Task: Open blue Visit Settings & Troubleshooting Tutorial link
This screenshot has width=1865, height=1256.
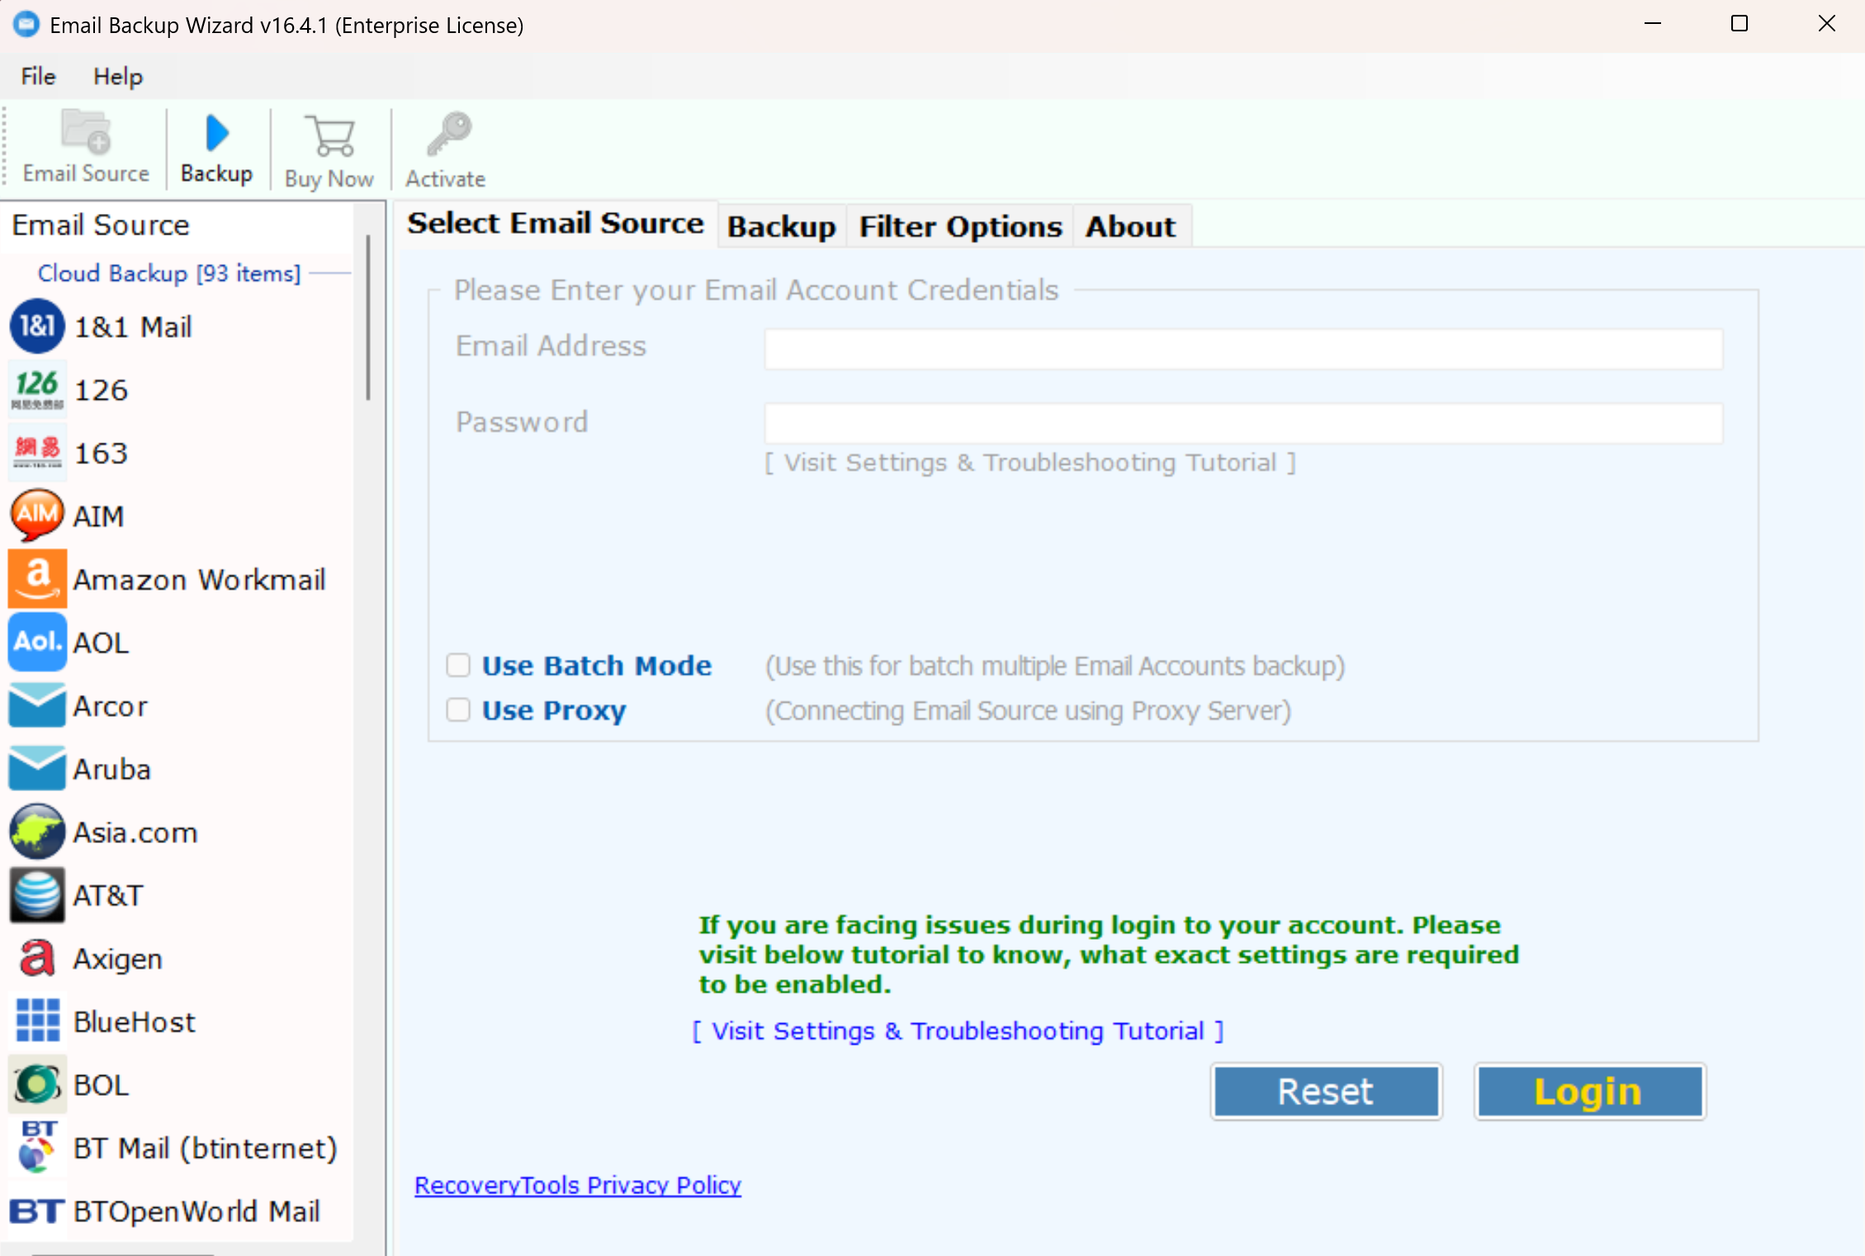Action: pyautogui.click(x=958, y=1031)
